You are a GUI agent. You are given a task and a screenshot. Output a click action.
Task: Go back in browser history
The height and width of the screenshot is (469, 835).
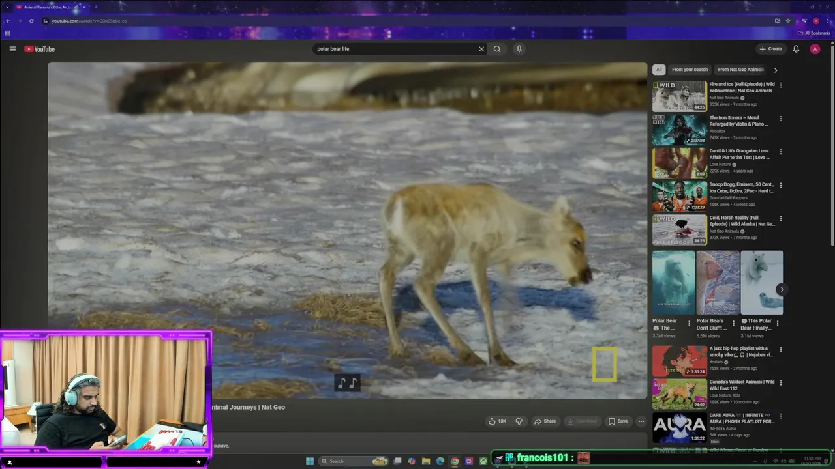click(8, 21)
